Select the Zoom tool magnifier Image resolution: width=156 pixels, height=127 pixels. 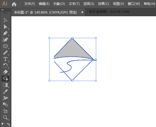coord(5,118)
